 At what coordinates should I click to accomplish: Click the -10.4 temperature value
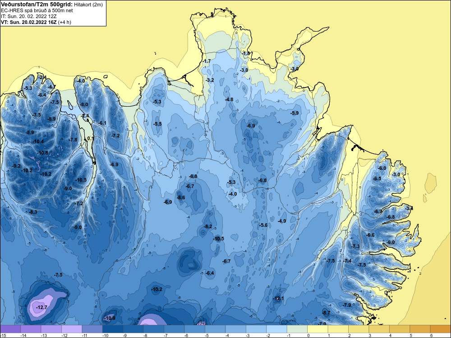click(x=38, y=141)
